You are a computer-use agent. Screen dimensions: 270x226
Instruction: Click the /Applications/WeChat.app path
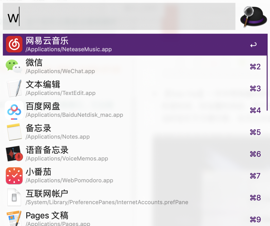point(60,71)
